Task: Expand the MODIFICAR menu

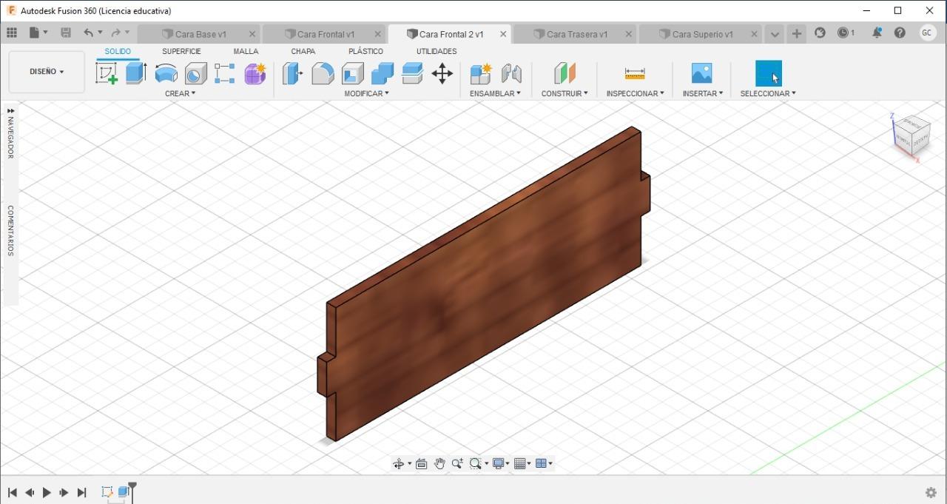Action: click(366, 94)
